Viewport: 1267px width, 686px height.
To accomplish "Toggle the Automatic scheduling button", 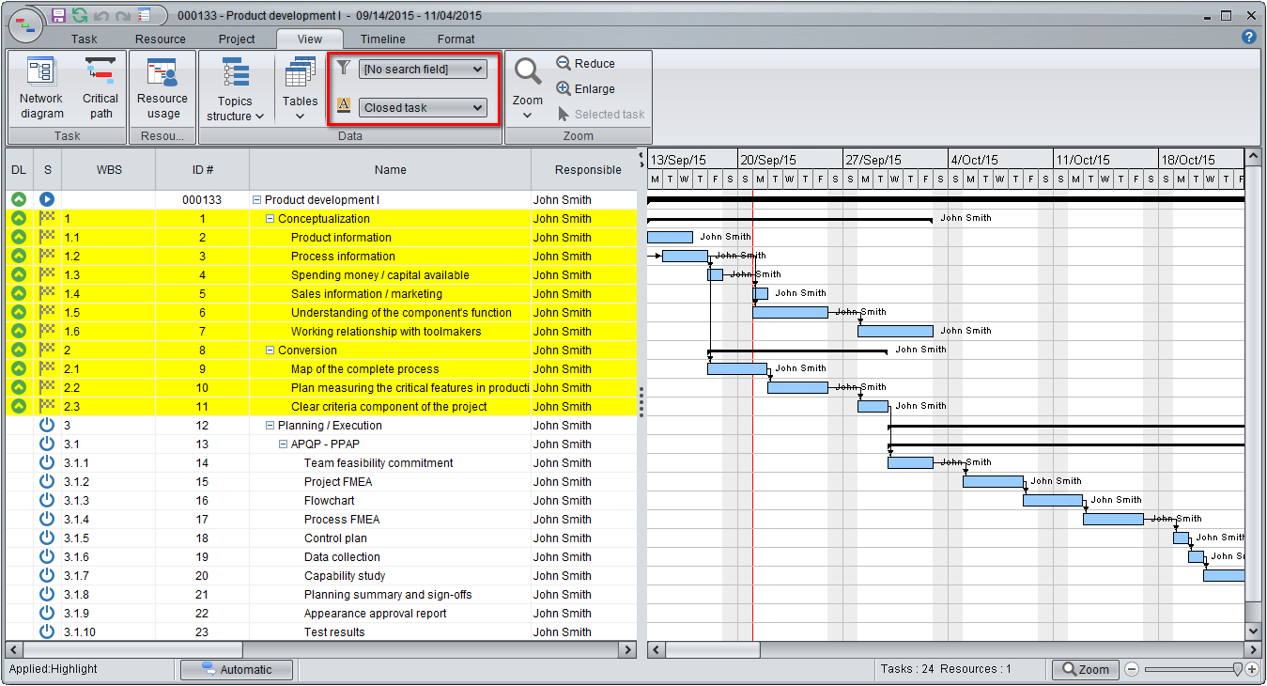I will (x=237, y=669).
